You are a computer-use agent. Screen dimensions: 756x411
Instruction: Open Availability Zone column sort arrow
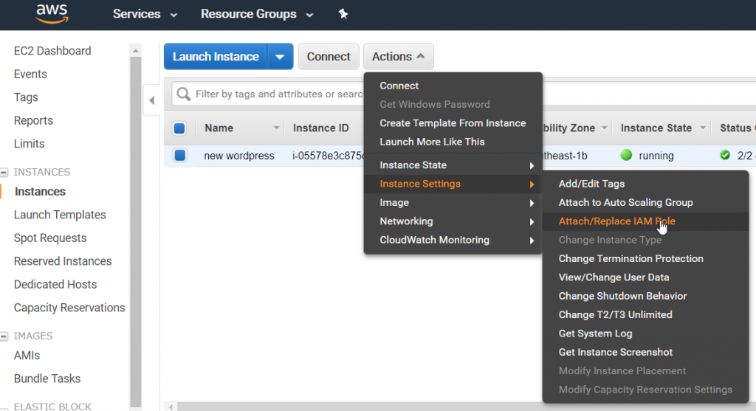tap(604, 128)
